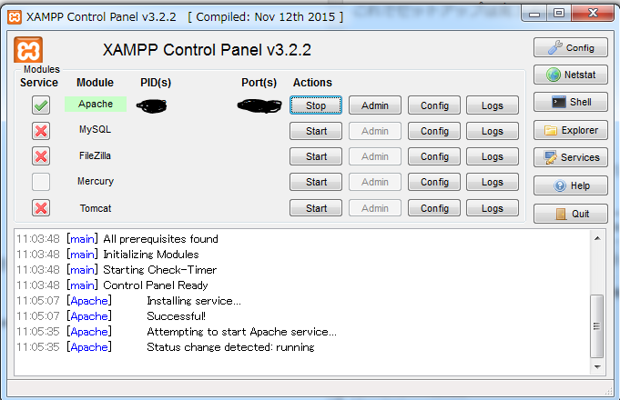
Task: Toggle the Apache service checkmark
Action: (41, 105)
